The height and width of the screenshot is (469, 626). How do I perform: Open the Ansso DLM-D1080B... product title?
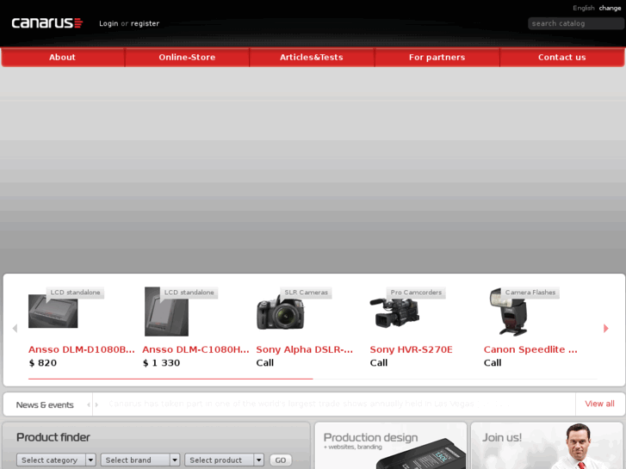(x=82, y=349)
